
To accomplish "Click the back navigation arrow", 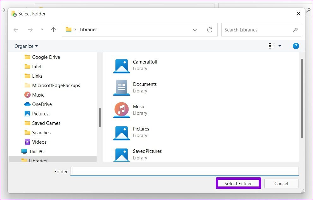I will pos(16,30).
